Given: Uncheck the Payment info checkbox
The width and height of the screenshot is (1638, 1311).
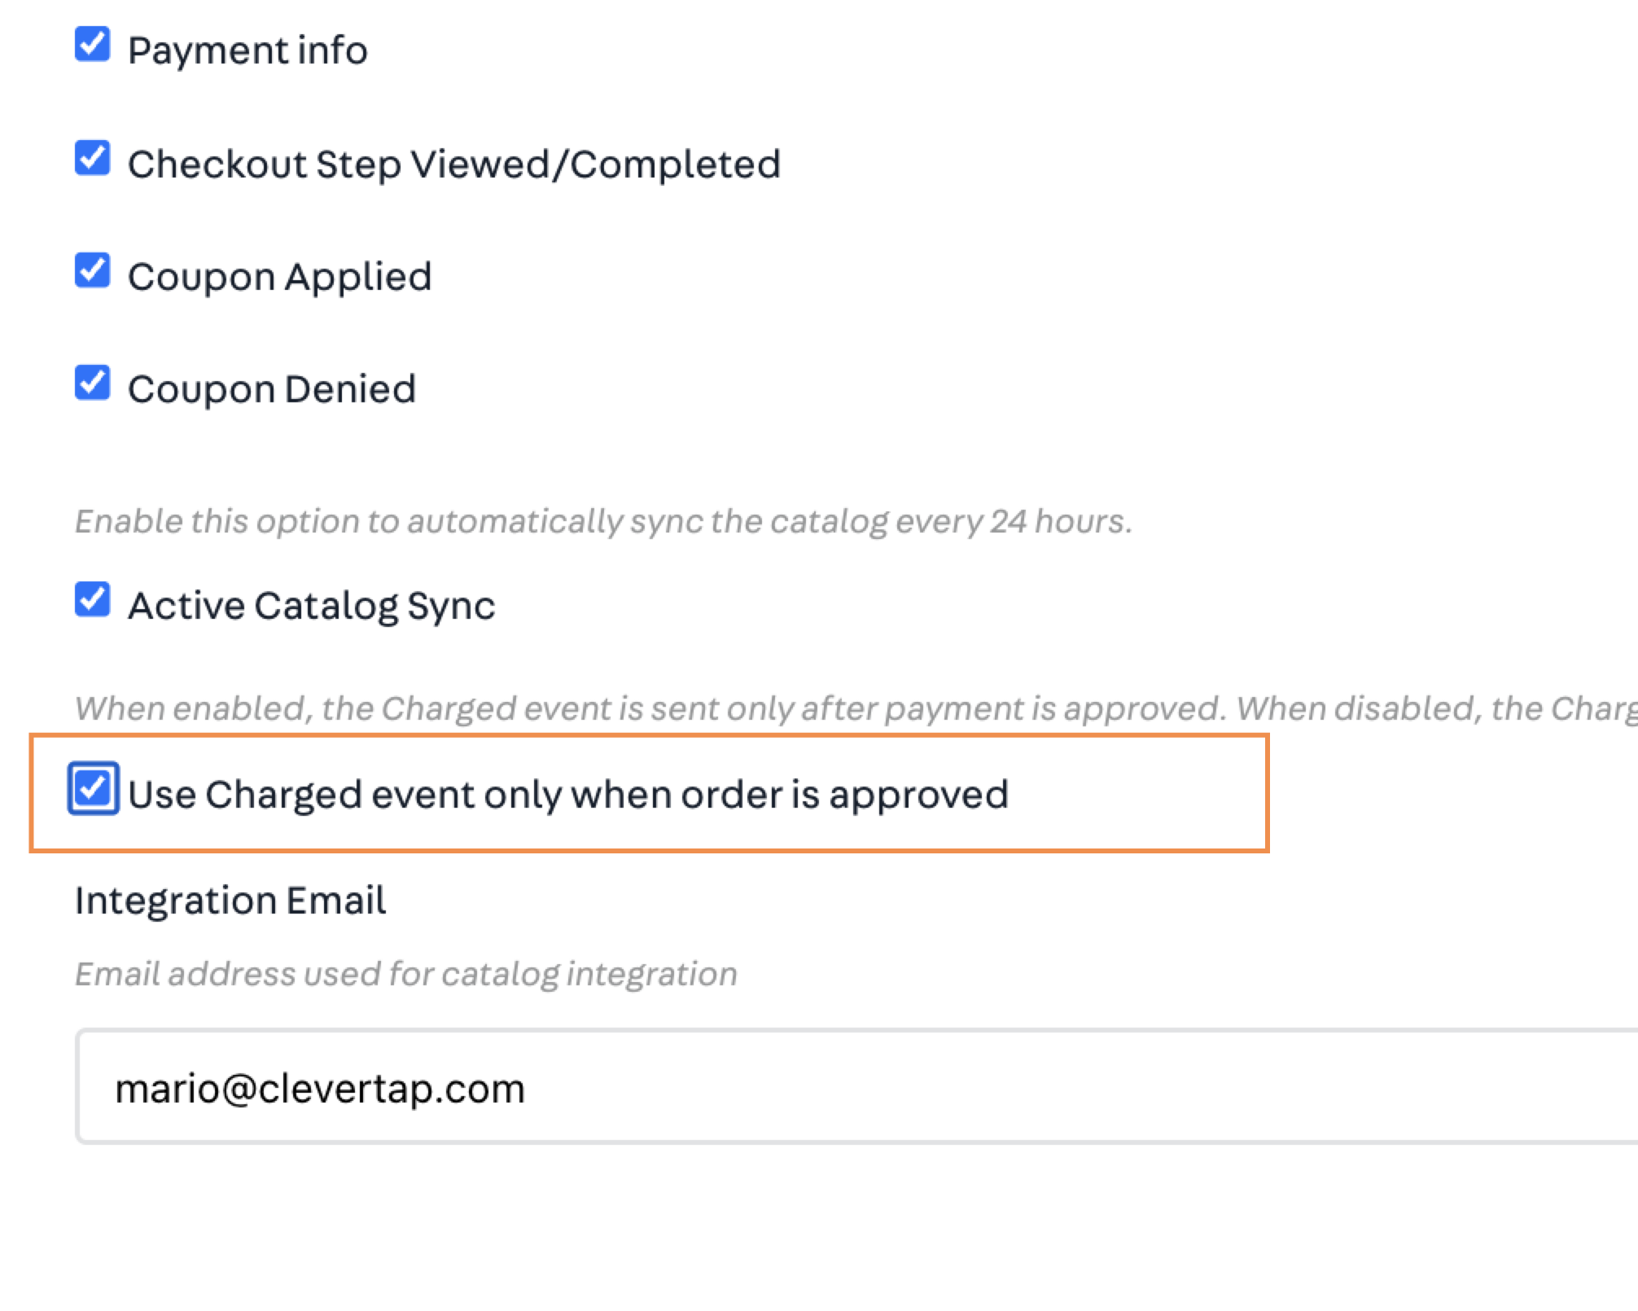Looking at the screenshot, I should click(92, 44).
